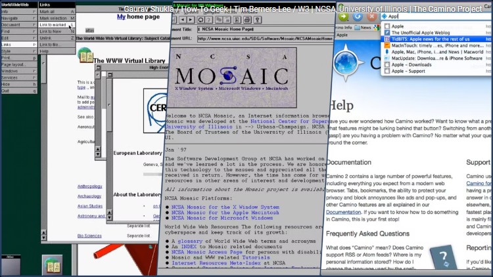Choose Page layout from the menu
Viewport: 493px width, 277px height.
tap(19, 64)
